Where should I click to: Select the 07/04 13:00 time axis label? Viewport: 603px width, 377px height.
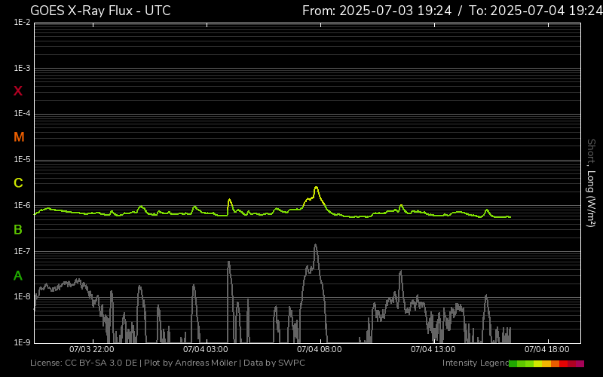point(433,349)
